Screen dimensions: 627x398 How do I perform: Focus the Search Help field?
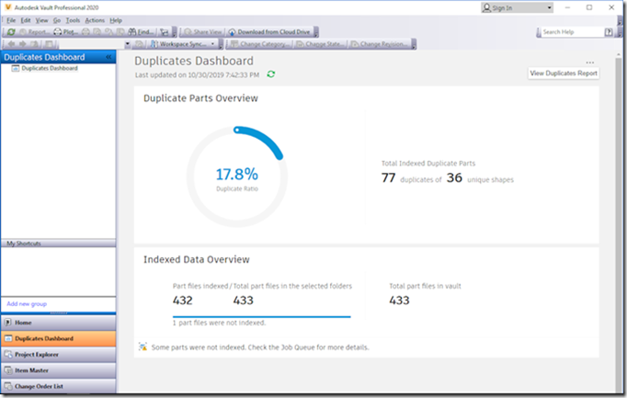pyautogui.click(x=571, y=32)
